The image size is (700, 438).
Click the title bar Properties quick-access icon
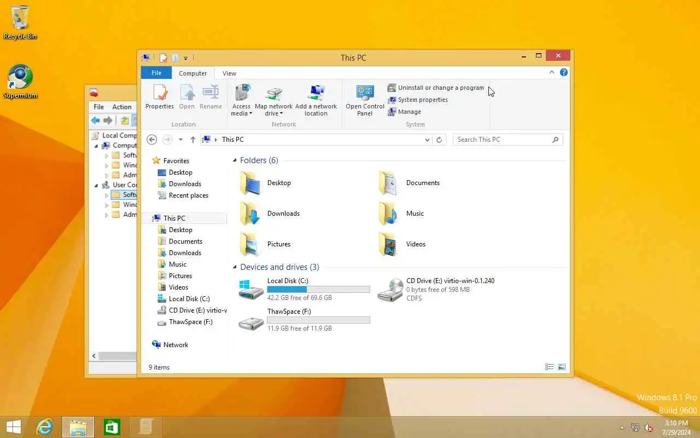[x=163, y=57]
